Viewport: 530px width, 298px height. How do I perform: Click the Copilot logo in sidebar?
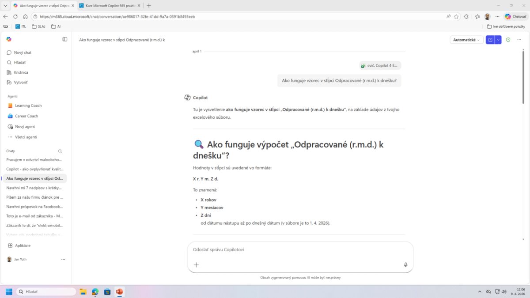(9, 39)
